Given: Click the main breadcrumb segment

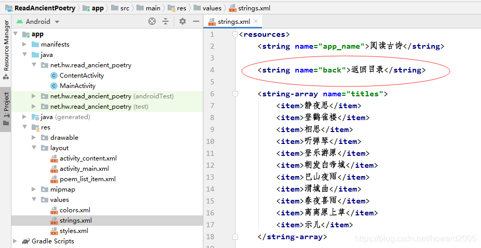Looking at the screenshot, I should [x=153, y=8].
